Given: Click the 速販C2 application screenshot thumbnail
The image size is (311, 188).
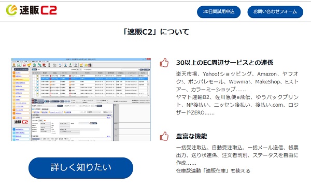Looking at the screenshot, I should point(81,99).
